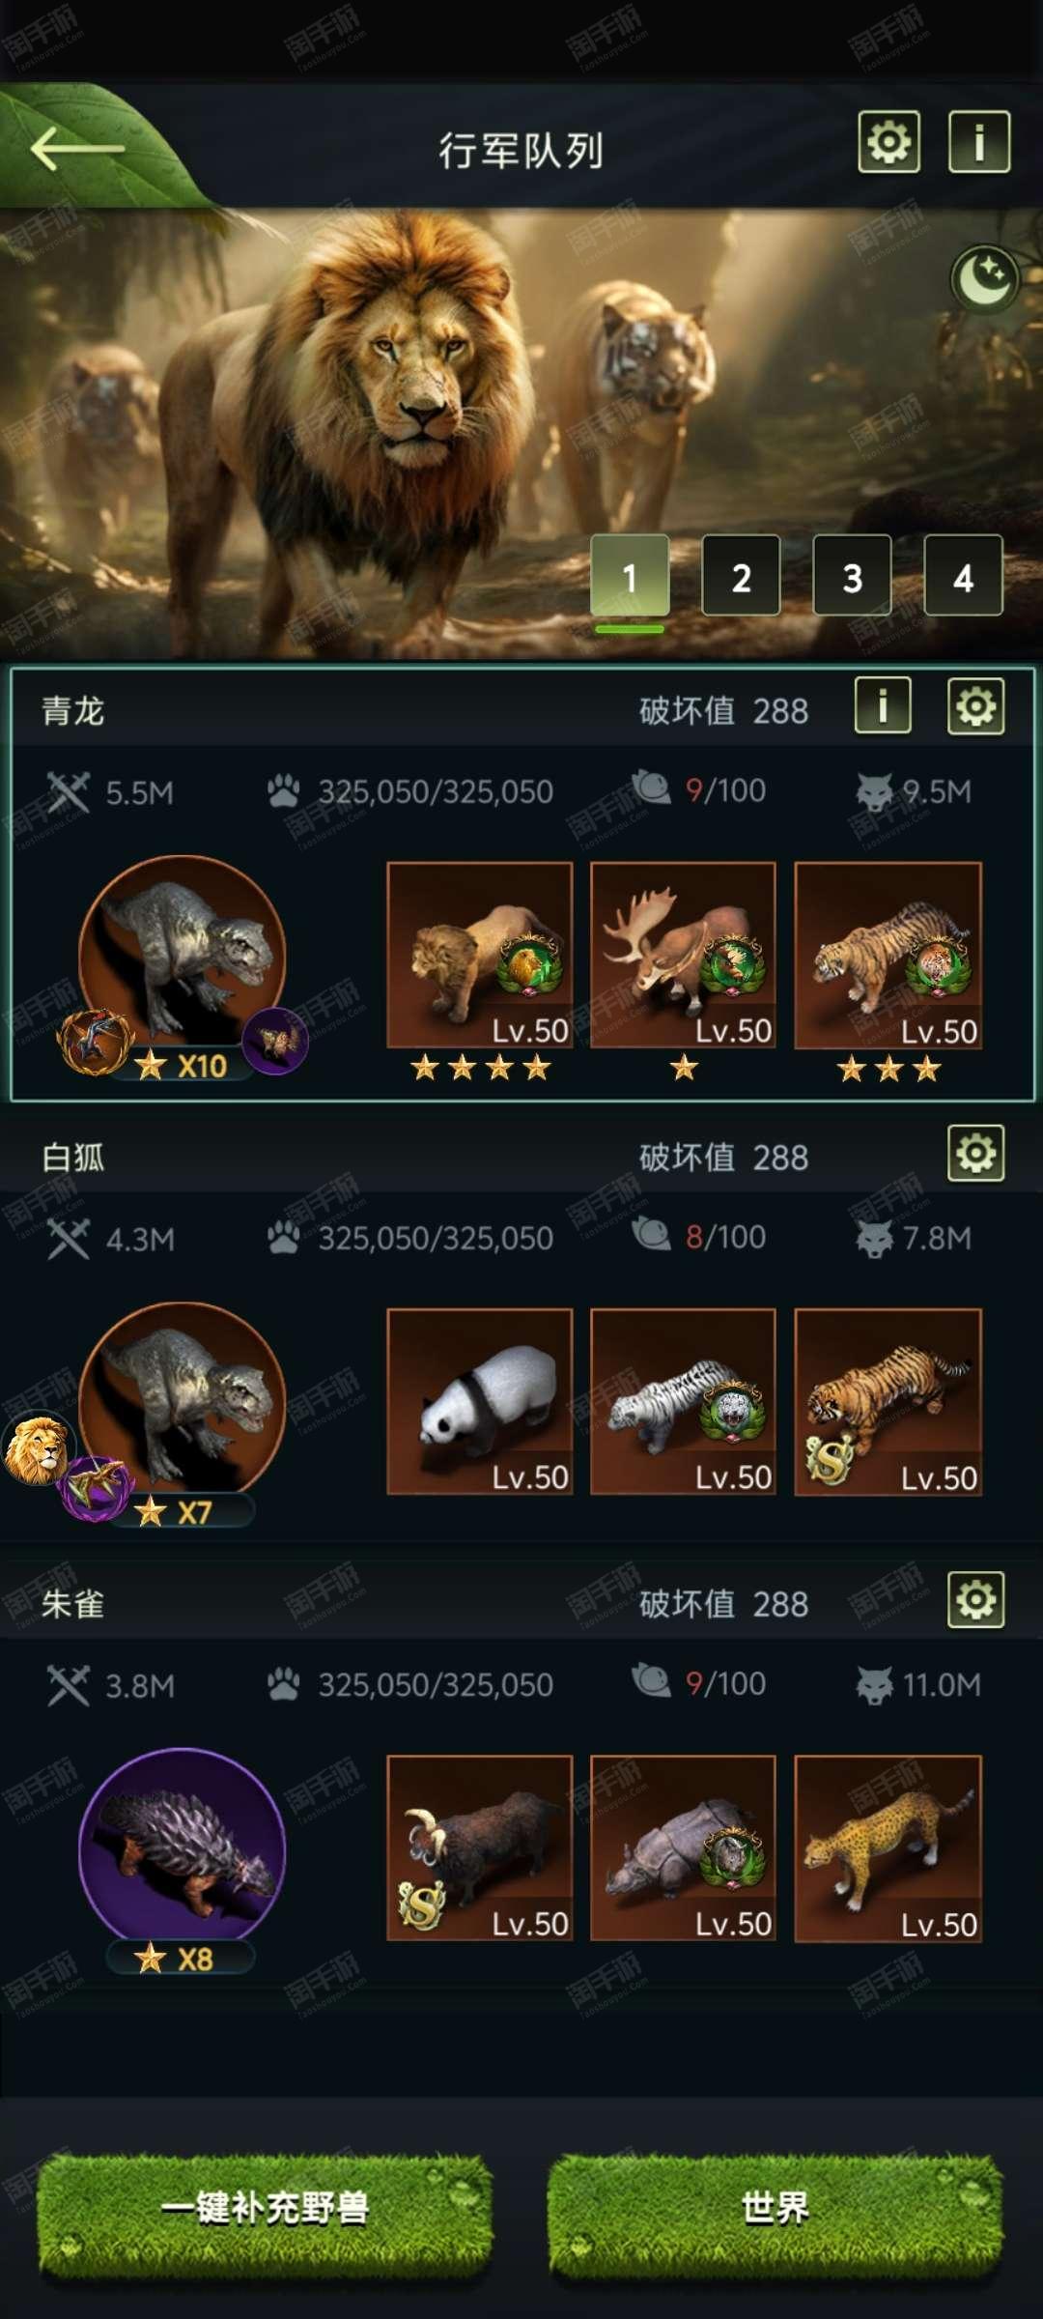Select the four-star lion beast card
1043x2319 pixels.
tap(480, 956)
